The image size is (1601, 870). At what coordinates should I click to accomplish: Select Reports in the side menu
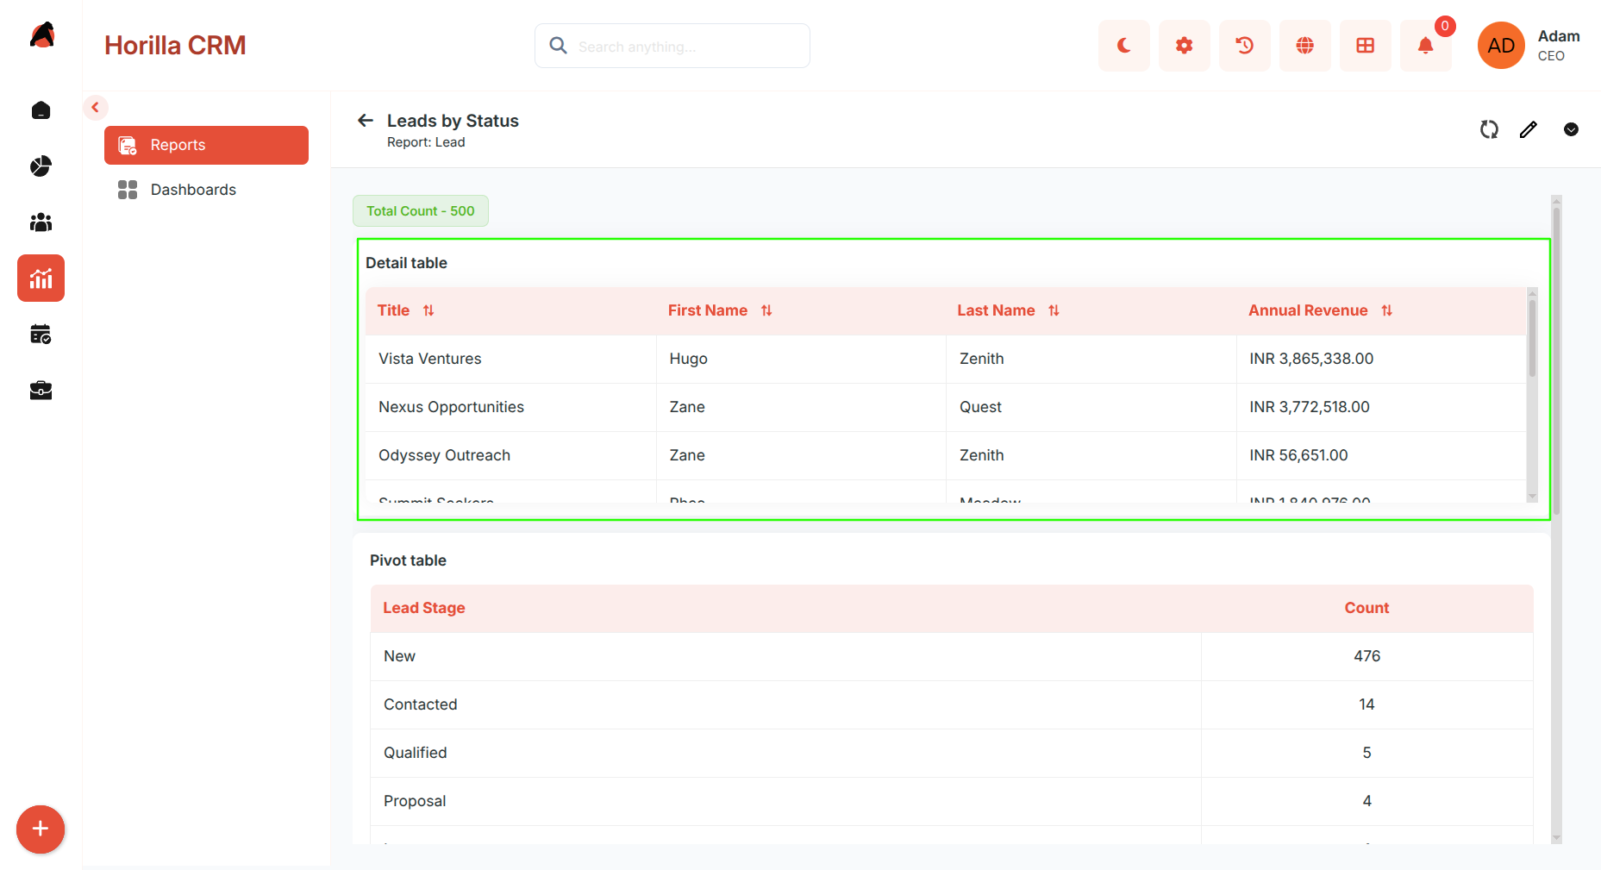(x=206, y=145)
